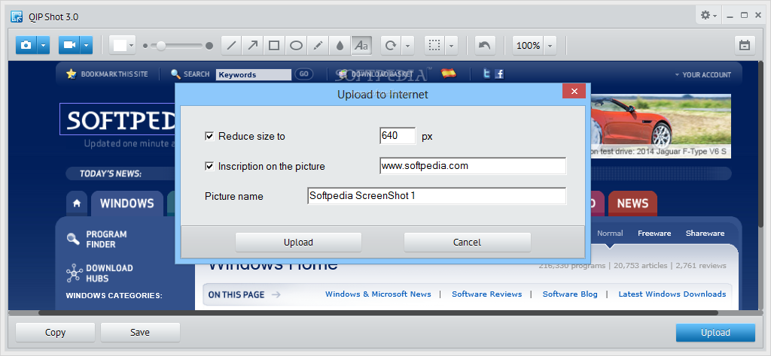Click the rotate image icon
771x356 pixels.
pyautogui.click(x=391, y=45)
